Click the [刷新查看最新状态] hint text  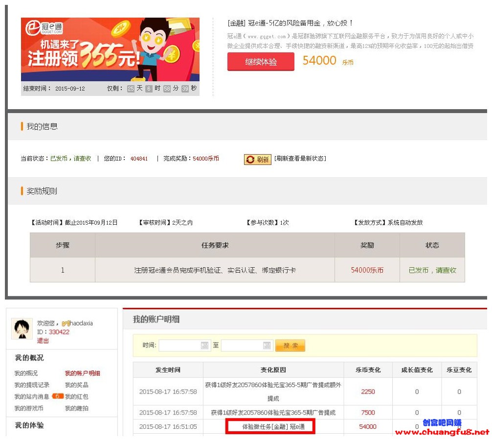click(300, 159)
